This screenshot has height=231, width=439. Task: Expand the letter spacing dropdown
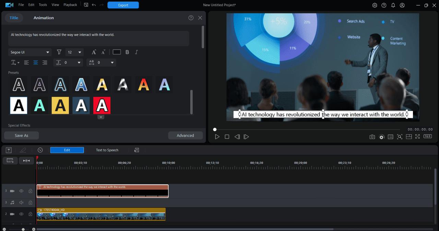(112, 62)
